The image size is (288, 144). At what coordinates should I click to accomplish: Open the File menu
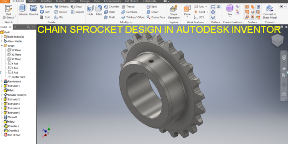[5, 1]
